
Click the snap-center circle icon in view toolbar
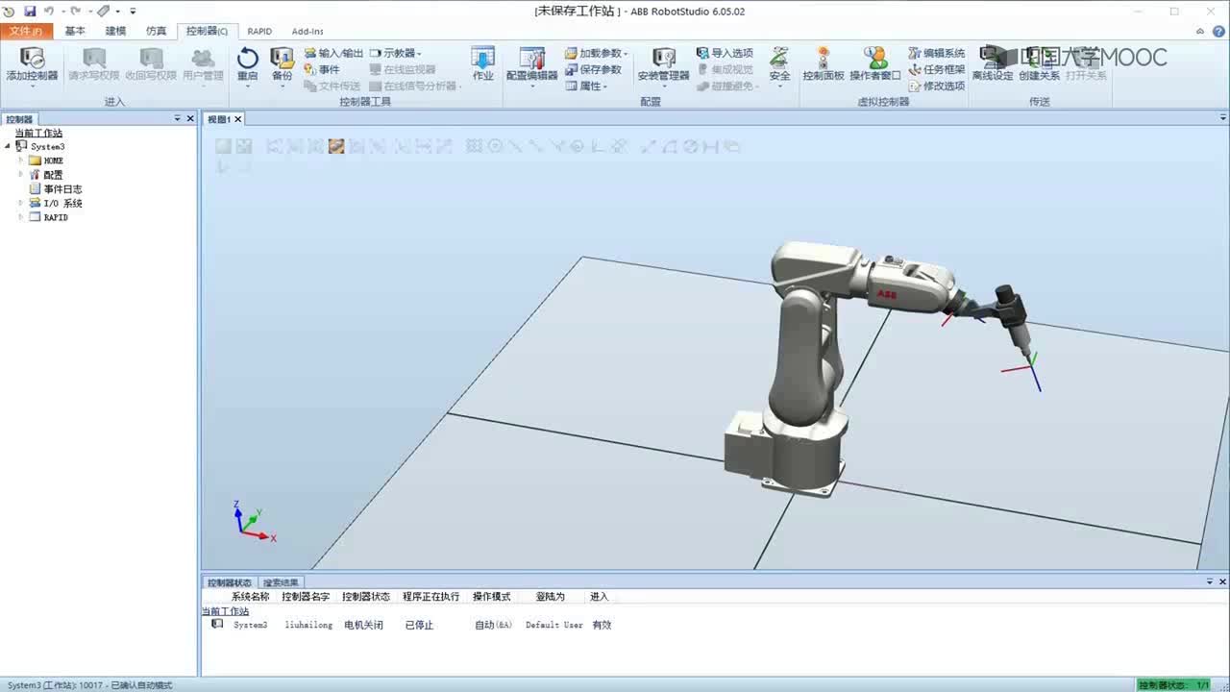click(x=495, y=146)
